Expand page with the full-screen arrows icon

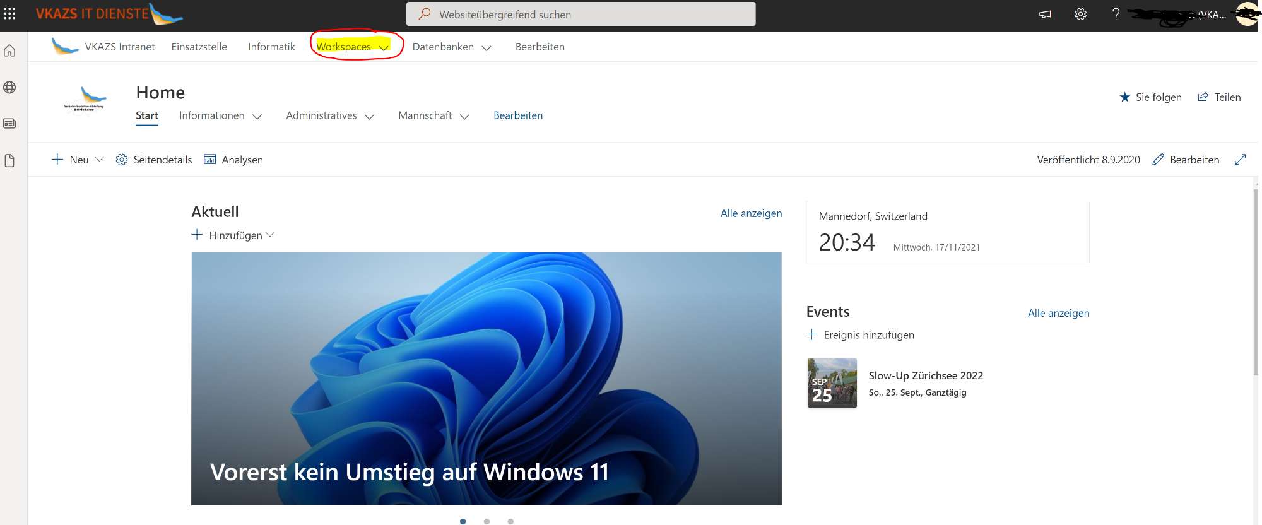click(x=1240, y=160)
